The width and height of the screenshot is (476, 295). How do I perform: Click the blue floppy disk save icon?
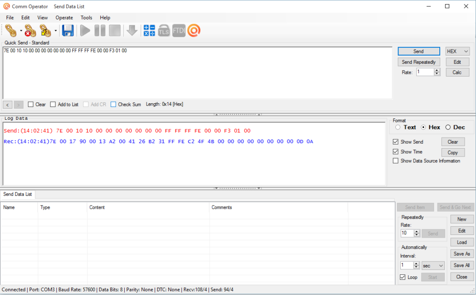68,31
